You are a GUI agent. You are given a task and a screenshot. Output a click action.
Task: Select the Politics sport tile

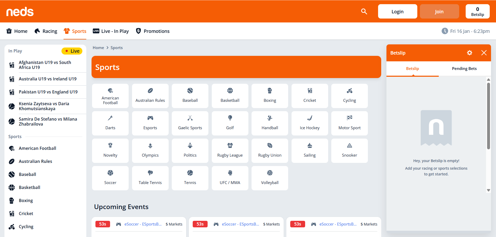point(190,151)
